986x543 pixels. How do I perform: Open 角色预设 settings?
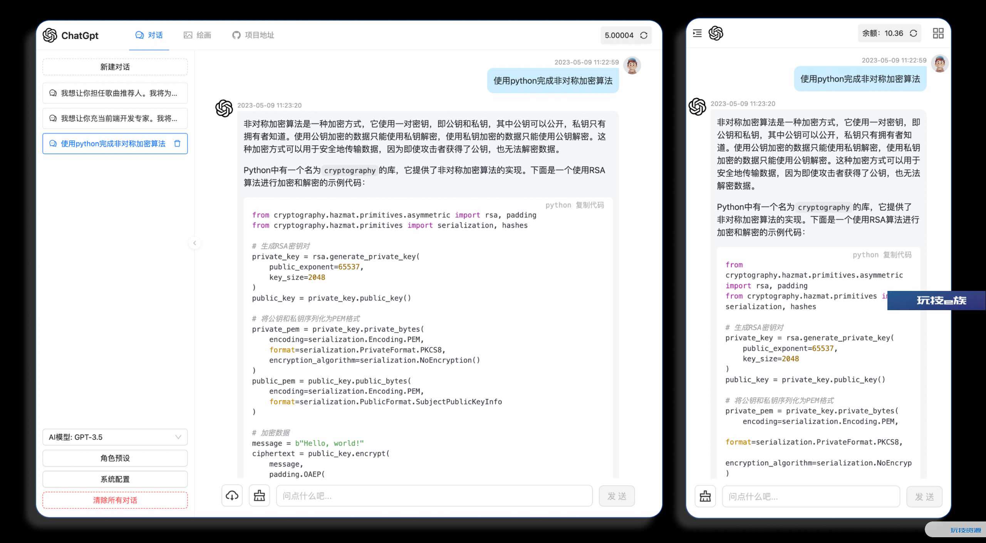pos(115,458)
